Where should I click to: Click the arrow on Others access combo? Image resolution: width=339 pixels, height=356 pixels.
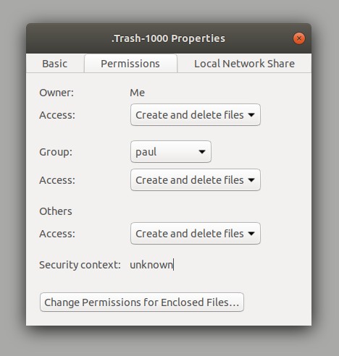tap(251, 234)
